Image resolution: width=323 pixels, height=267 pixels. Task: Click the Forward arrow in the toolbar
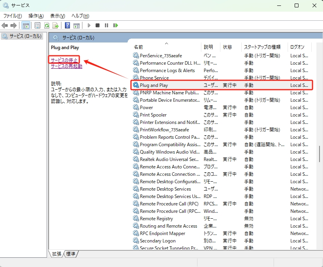click(x=14, y=25)
